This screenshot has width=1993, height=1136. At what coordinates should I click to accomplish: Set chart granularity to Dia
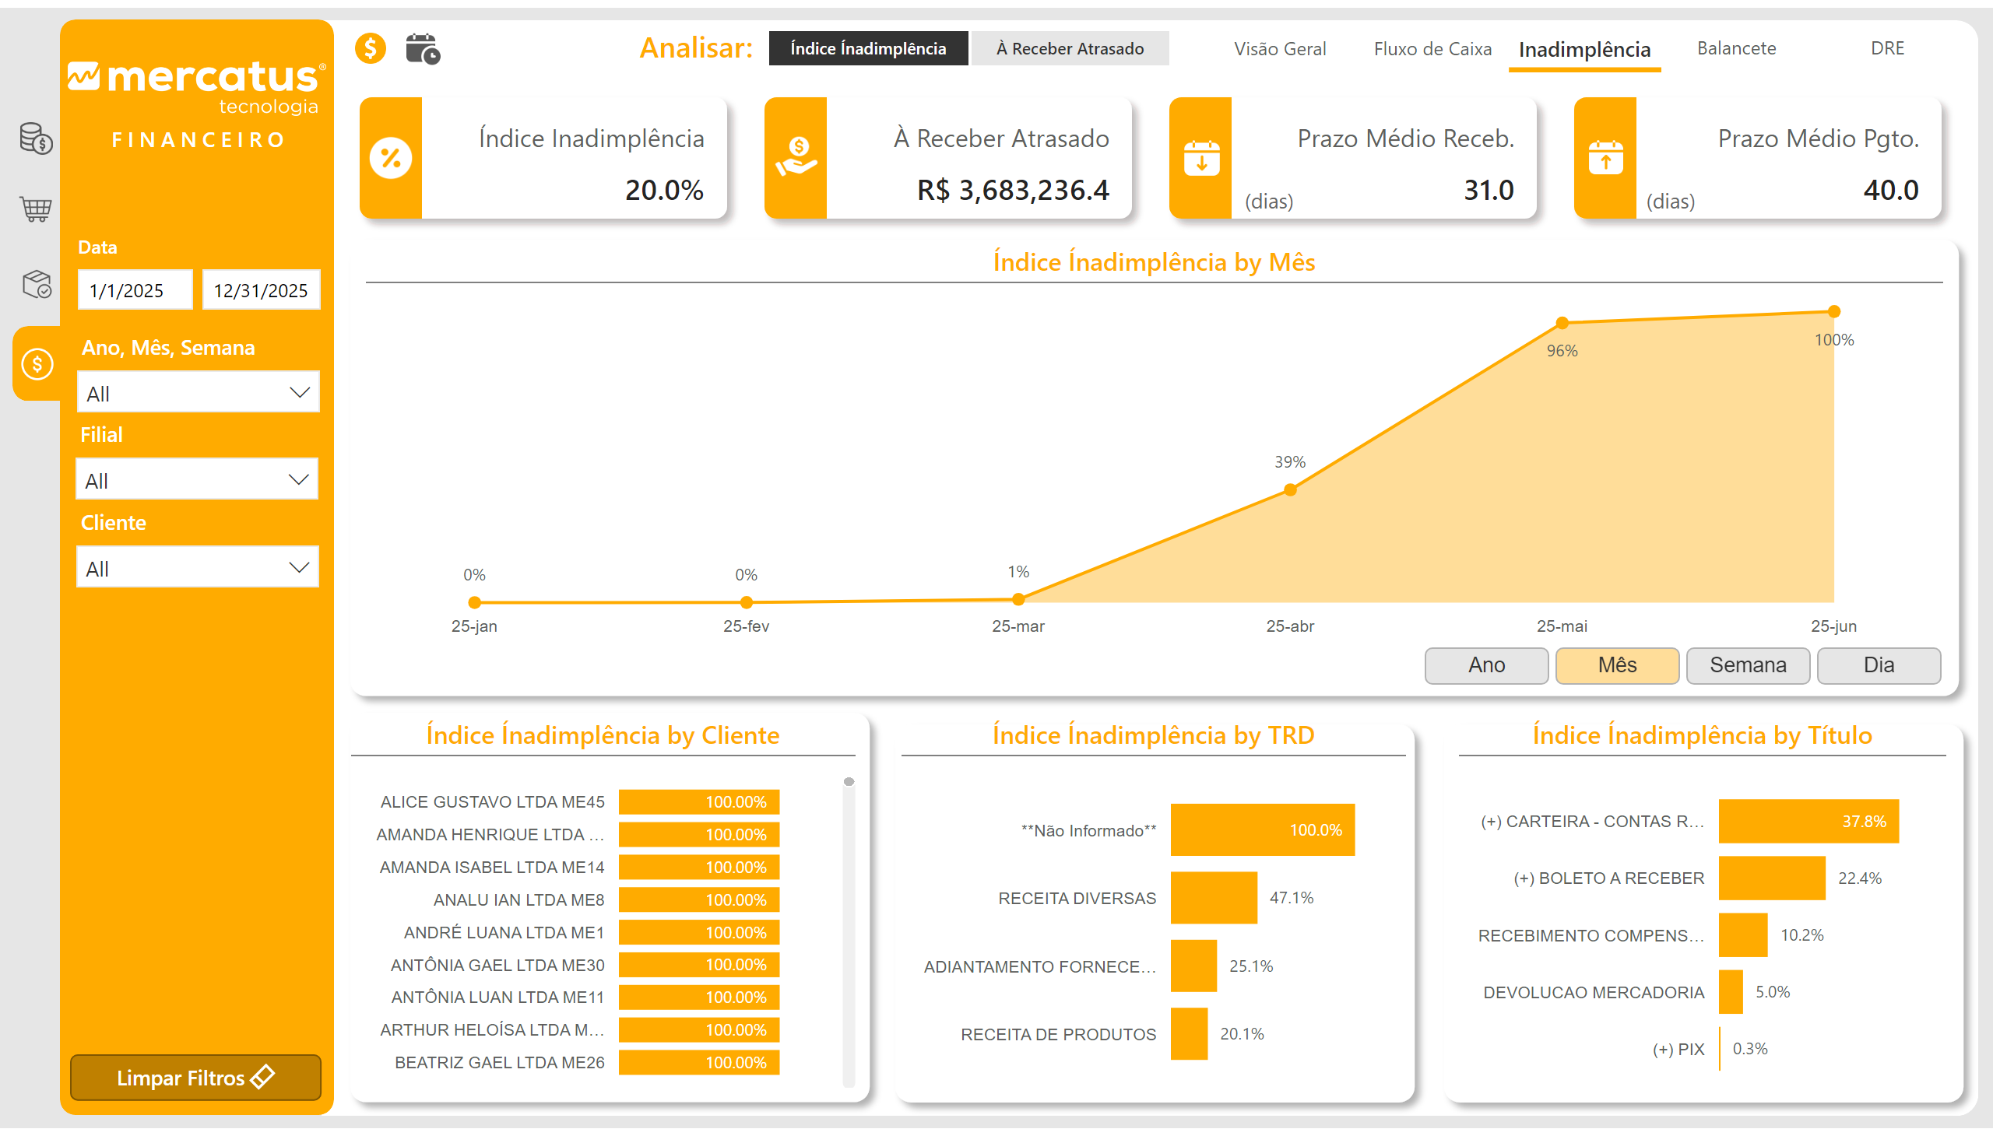click(x=1878, y=665)
